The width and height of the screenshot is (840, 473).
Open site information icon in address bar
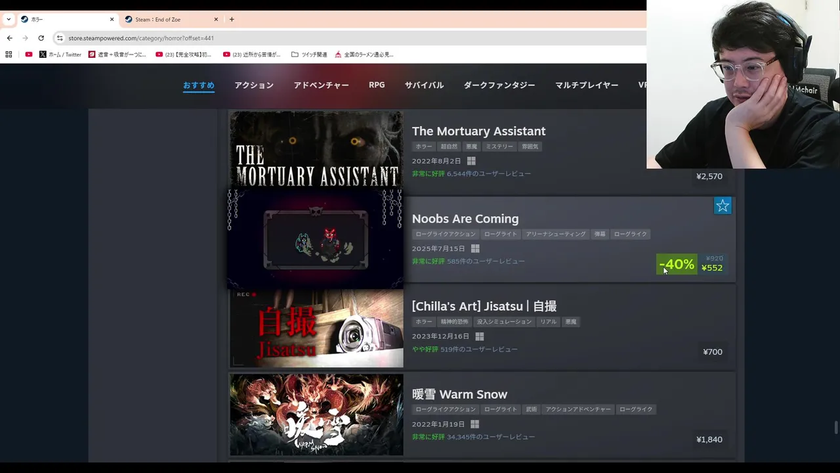coord(60,38)
